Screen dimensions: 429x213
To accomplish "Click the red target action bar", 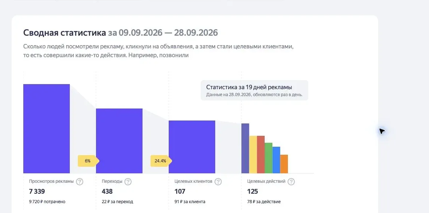I will coord(261,155).
